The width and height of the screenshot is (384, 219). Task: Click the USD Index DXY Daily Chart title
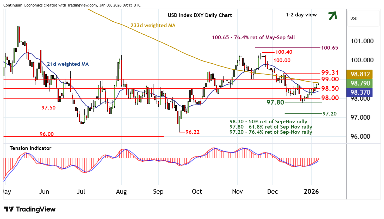pyautogui.click(x=200, y=15)
